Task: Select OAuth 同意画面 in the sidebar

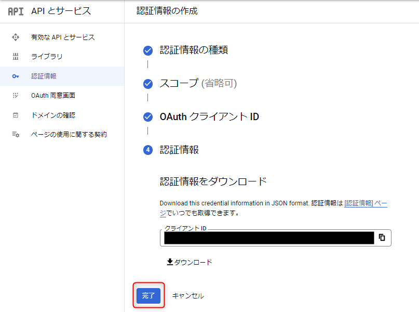Action: (x=53, y=96)
